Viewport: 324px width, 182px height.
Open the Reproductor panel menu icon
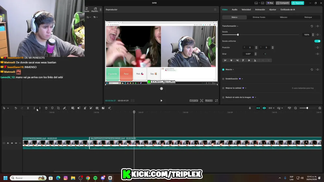click(215, 10)
